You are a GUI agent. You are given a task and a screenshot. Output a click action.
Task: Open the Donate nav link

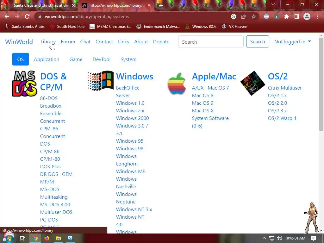161,41
